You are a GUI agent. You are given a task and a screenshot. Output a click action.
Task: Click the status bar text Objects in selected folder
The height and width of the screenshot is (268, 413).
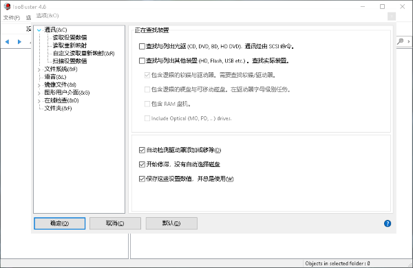pyautogui.click(x=337, y=263)
